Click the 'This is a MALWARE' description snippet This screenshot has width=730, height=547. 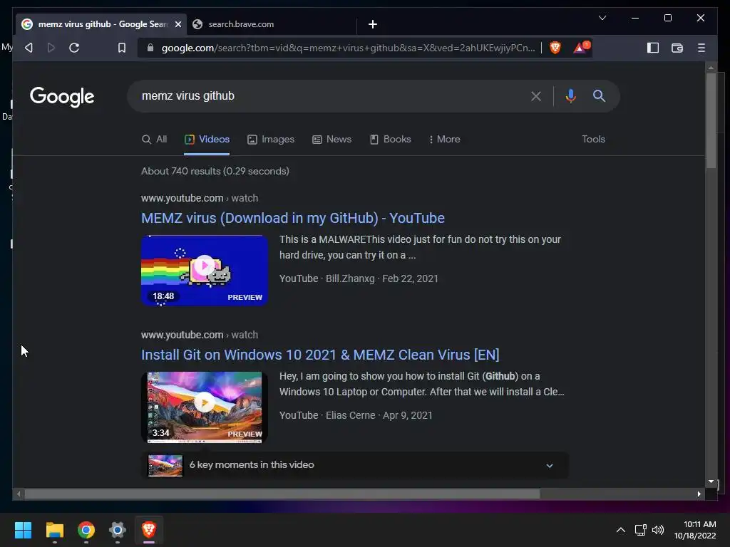pos(420,247)
